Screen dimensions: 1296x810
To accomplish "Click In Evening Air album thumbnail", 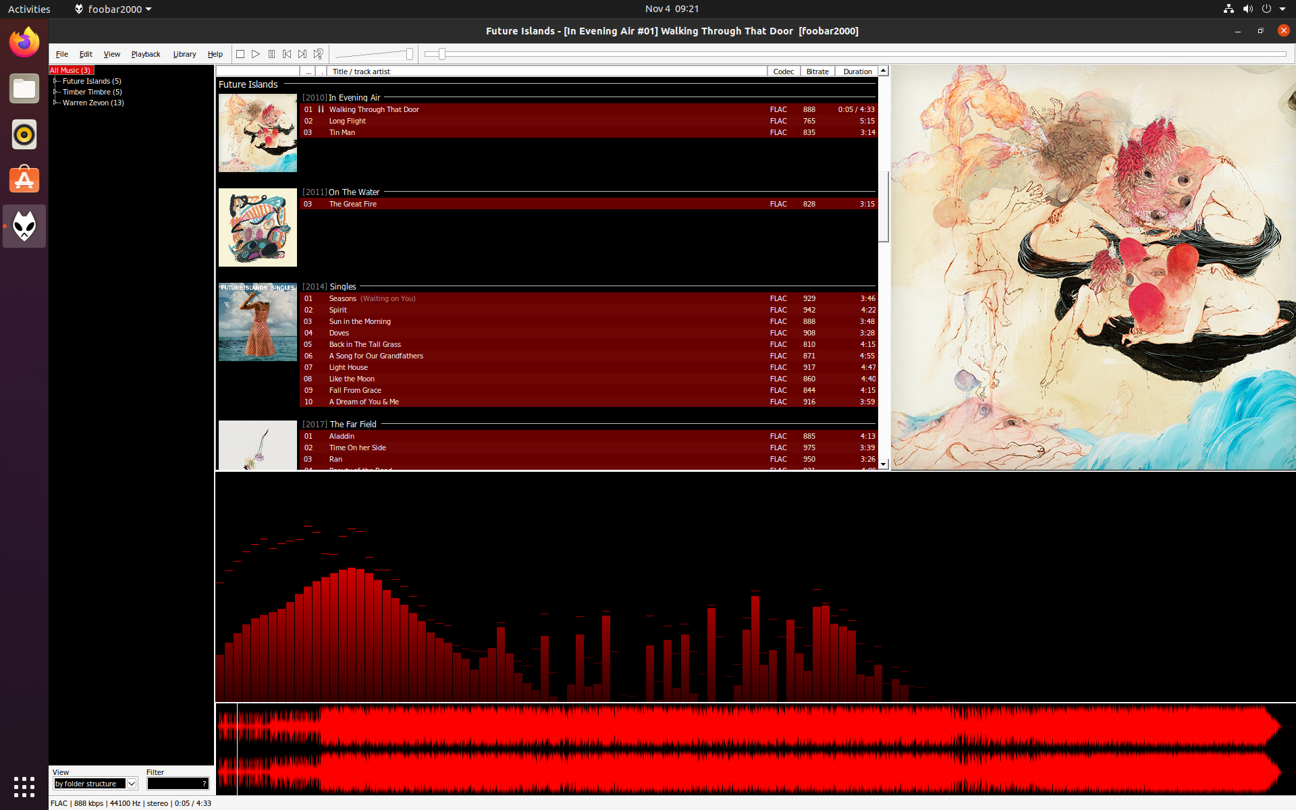I will [x=258, y=133].
